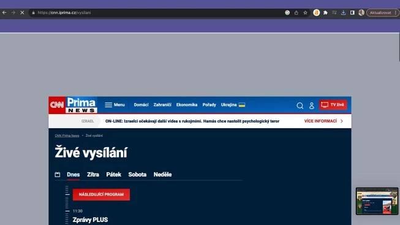Open media control icon in toolbar
The width and height of the screenshot is (400, 225).
pos(334,12)
